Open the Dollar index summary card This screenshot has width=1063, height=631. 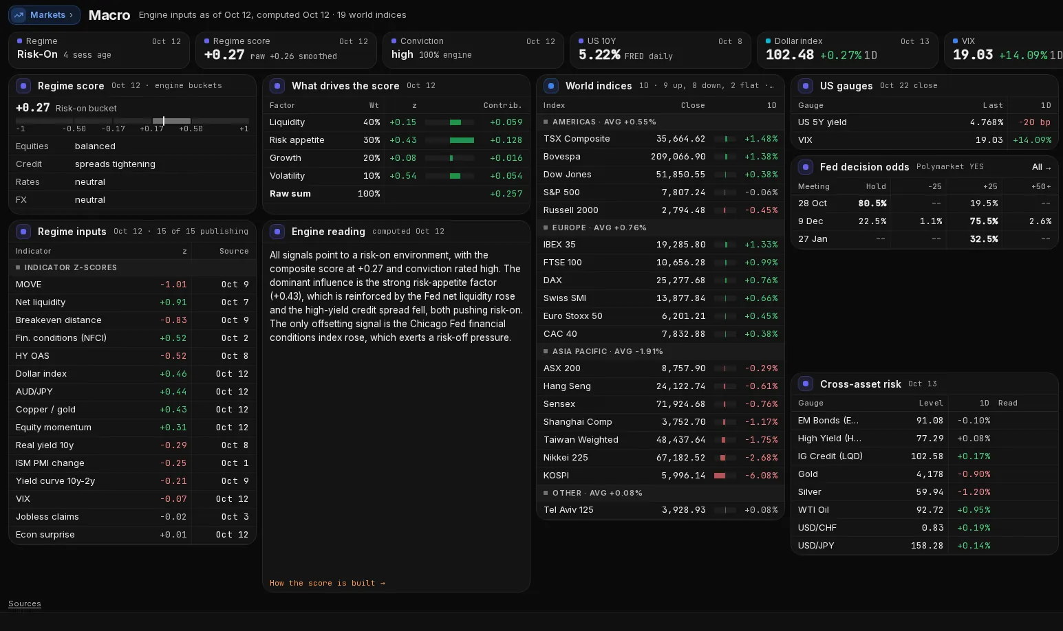pyautogui.click(x=848, y=50)
